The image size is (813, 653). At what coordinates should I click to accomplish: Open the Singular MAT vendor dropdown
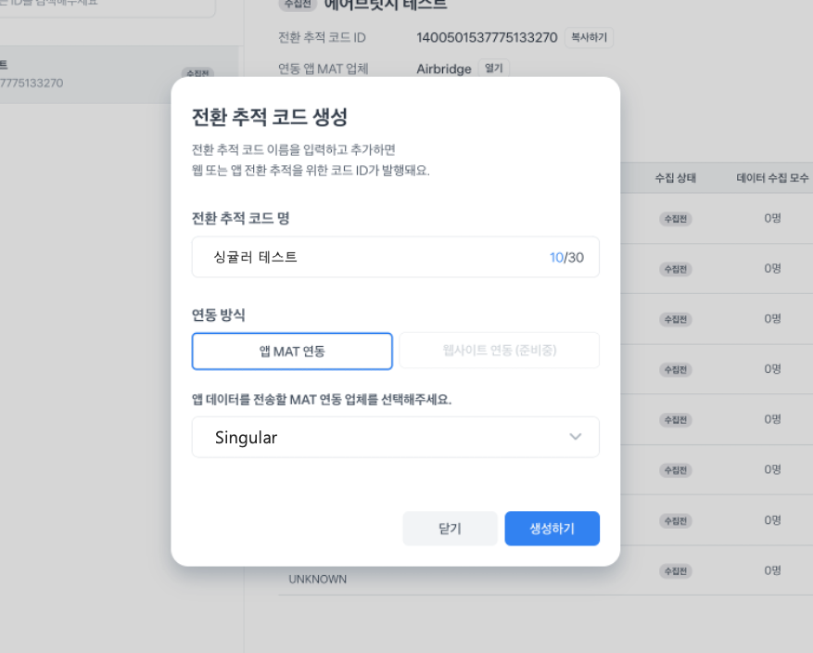point(396,437)
